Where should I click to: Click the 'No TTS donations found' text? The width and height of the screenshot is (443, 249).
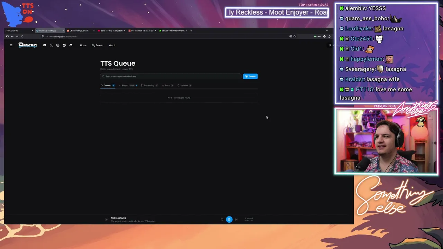click(179, 98)
